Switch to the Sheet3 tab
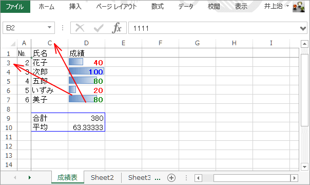Image resolution: width=310 pixels, height=185 pixels. click(139, 177)
